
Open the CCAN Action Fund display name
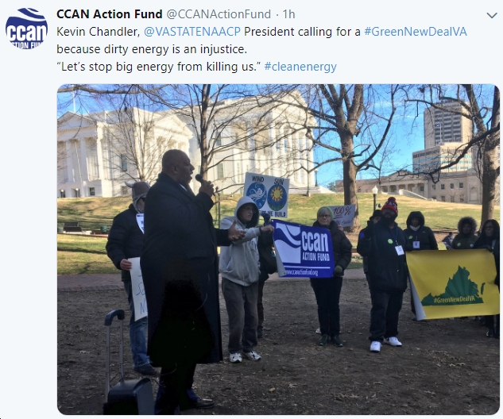coord(110,14)
